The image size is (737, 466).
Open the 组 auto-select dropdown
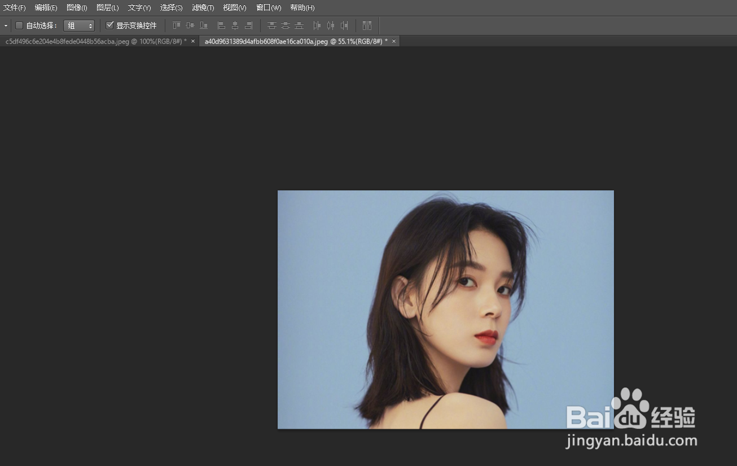[x=79, y=25]
